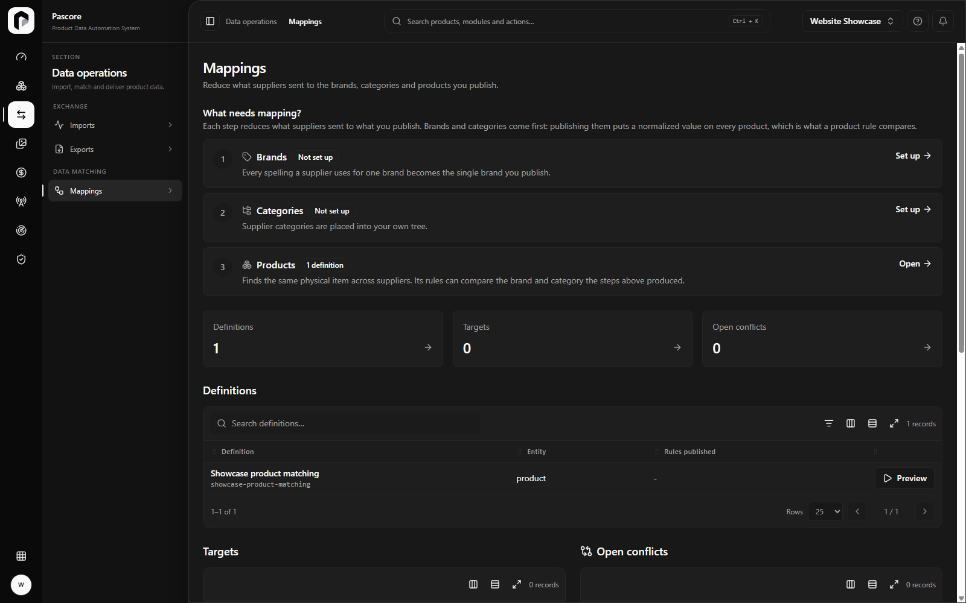Expand the Imports menu item
Screen dimensions: 966x603
coord(115,125)
